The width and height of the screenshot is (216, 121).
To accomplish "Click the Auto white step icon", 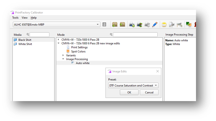I will [x=72, y=63].
